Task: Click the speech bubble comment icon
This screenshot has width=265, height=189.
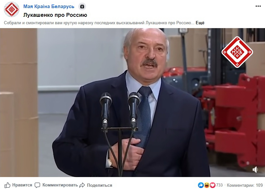Action: point(37,185)
